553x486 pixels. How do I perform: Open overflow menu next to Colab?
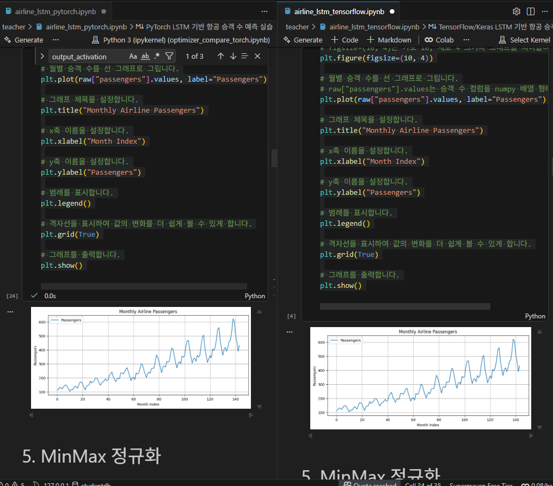click(x=466, y=40)
